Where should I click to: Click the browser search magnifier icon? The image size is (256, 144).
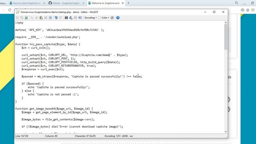(x=236, y=3)
